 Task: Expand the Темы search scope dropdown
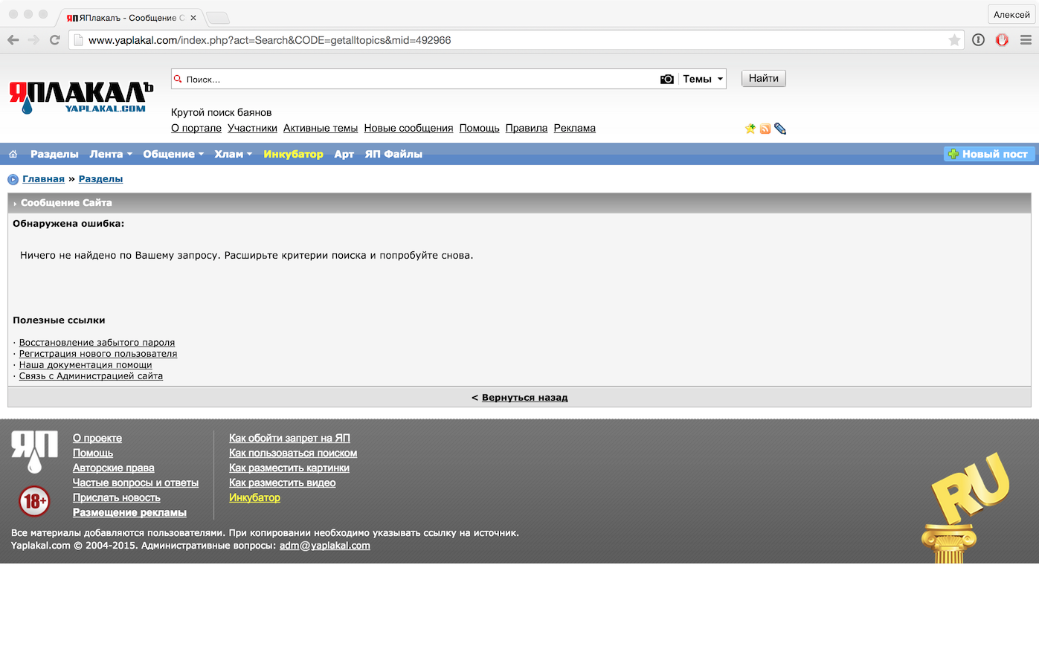pos(702,79)
